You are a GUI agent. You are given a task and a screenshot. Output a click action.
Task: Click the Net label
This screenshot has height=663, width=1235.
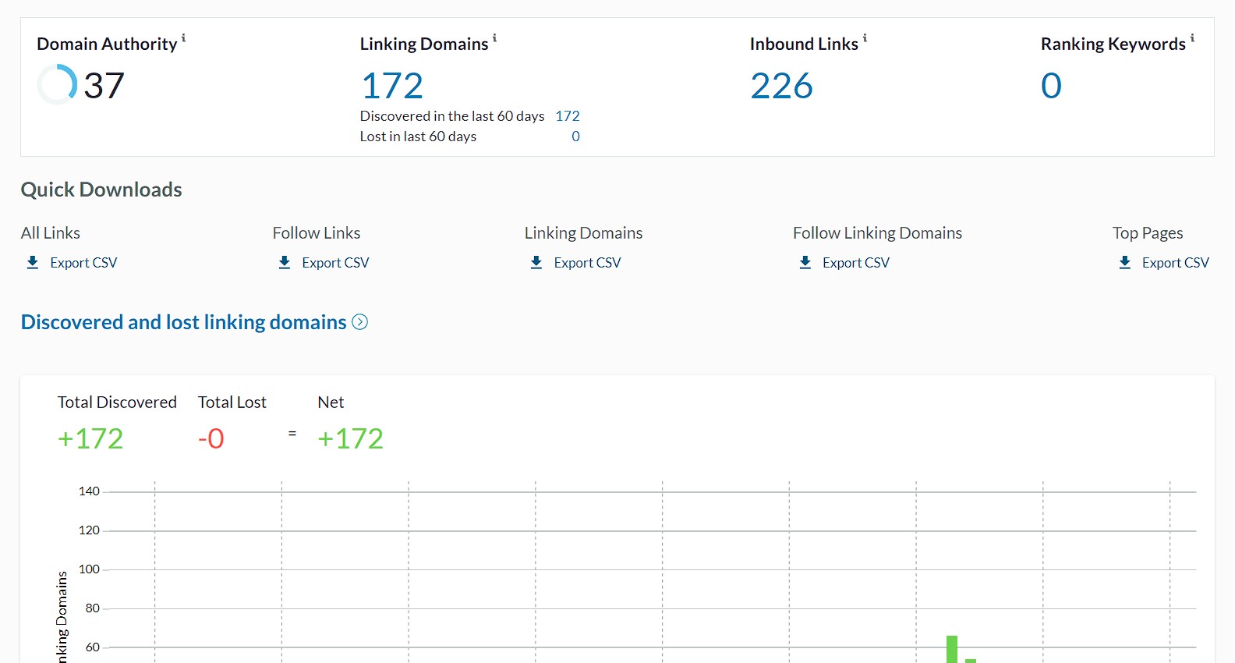331,402
